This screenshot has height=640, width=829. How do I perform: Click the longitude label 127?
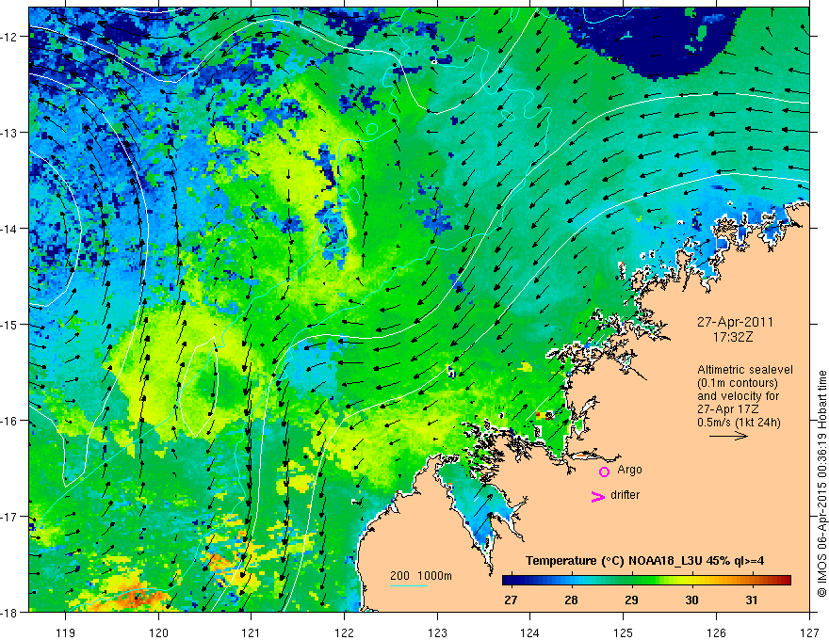[x=809, y=632]
